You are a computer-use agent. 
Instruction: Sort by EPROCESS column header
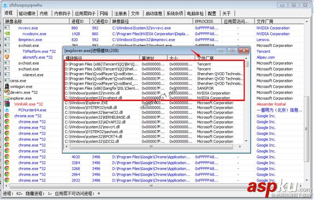point(207,22)
